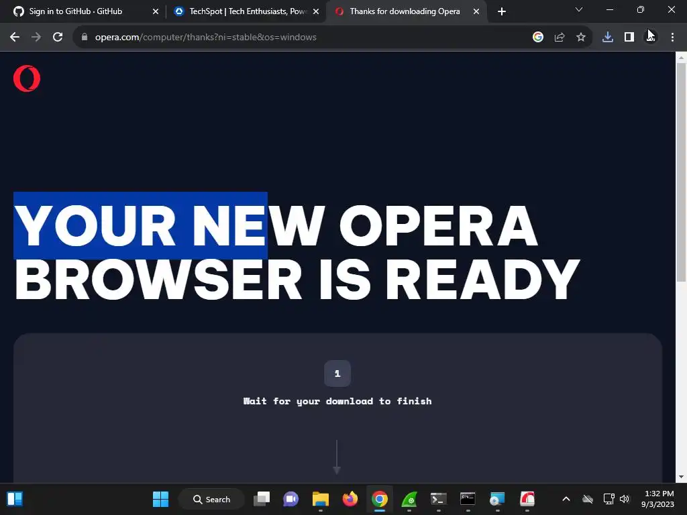
Task: Close the Opera download tab
Action: coord(476,11)
